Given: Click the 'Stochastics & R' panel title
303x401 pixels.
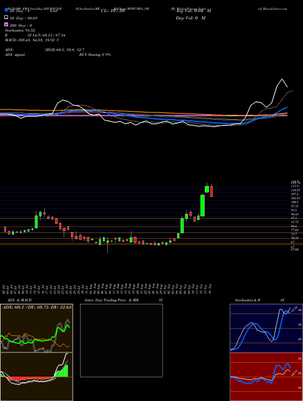Looking at the screenshot, I should (247, 300).
